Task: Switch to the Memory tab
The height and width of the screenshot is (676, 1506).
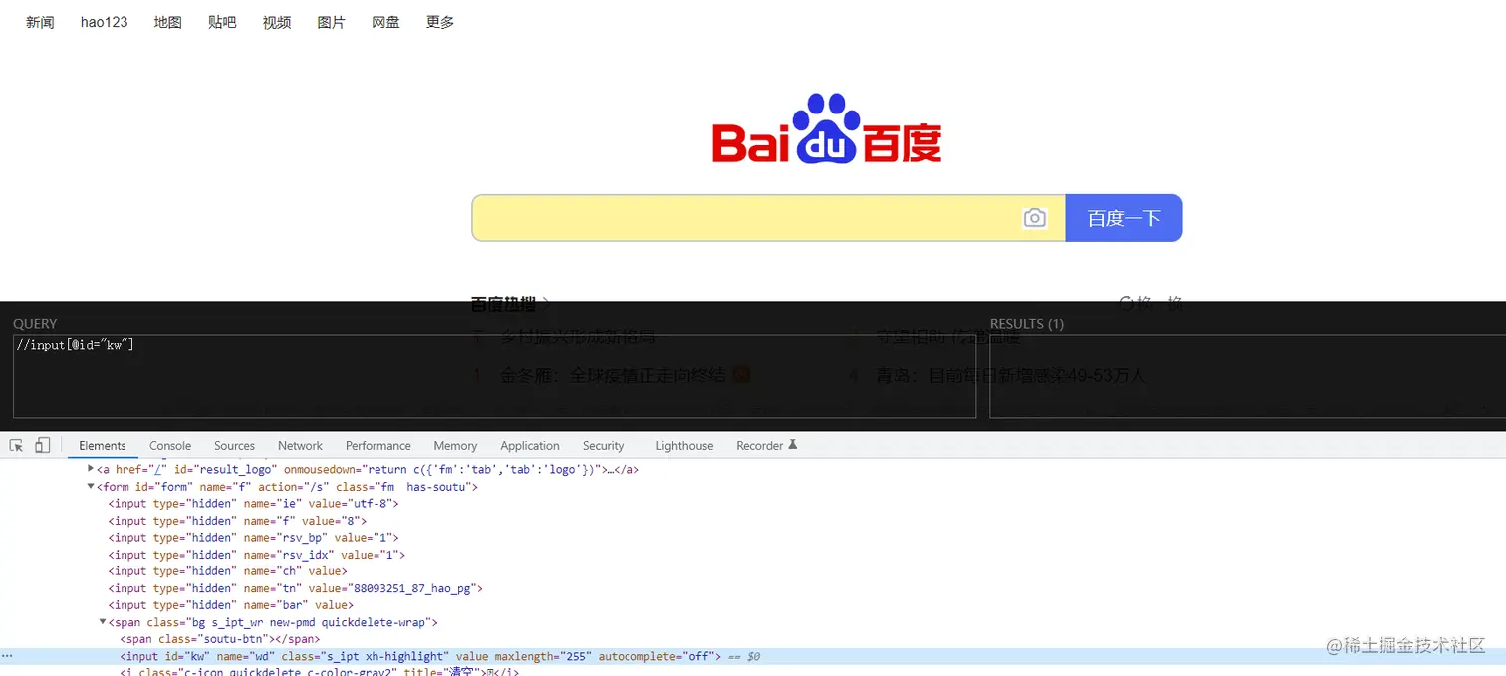Action: pos(455,446)
